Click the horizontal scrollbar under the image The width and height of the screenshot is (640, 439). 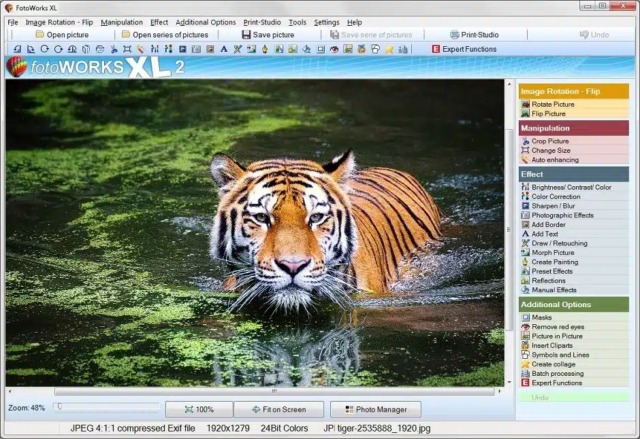point(274,391)
